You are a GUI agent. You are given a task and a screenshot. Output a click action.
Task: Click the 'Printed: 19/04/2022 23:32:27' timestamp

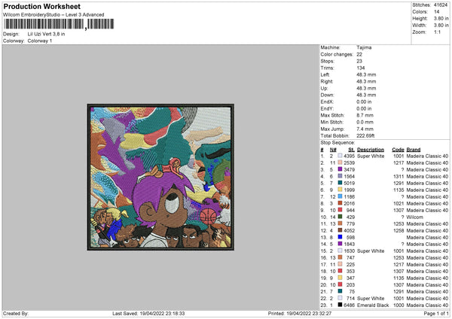(300, 314)
